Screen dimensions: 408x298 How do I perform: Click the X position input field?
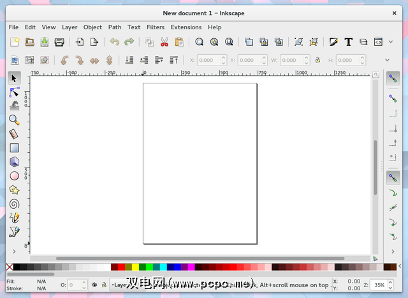click(x=208, y=60)
